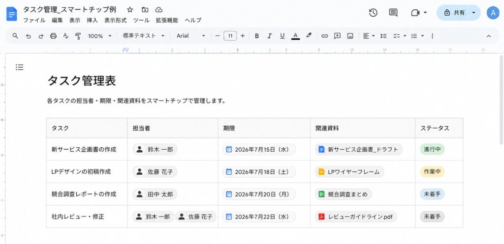Viewport: 504px width, 244px height.
Task: Toggle italic formatting
Action: tap(269, 36)
